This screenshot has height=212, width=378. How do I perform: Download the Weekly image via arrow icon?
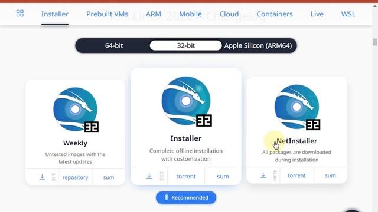[x=42, y=177]
